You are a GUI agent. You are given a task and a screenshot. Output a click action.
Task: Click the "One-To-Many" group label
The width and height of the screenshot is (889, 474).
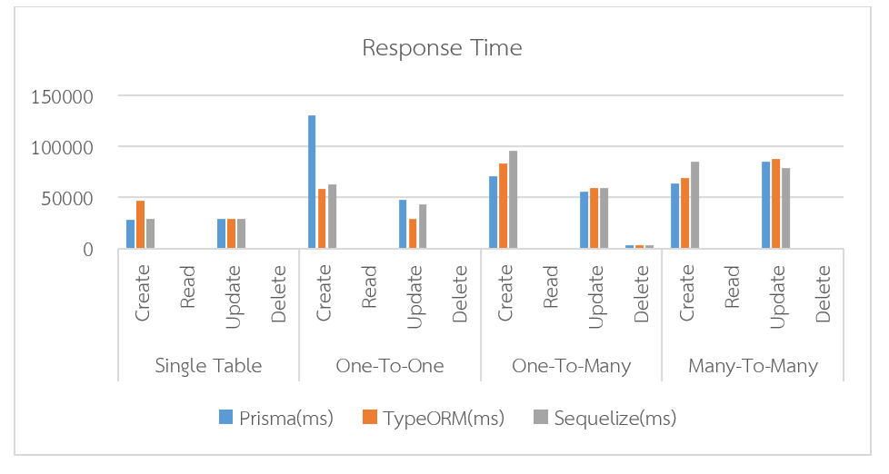pyautogui.click(x=571, y=367)
